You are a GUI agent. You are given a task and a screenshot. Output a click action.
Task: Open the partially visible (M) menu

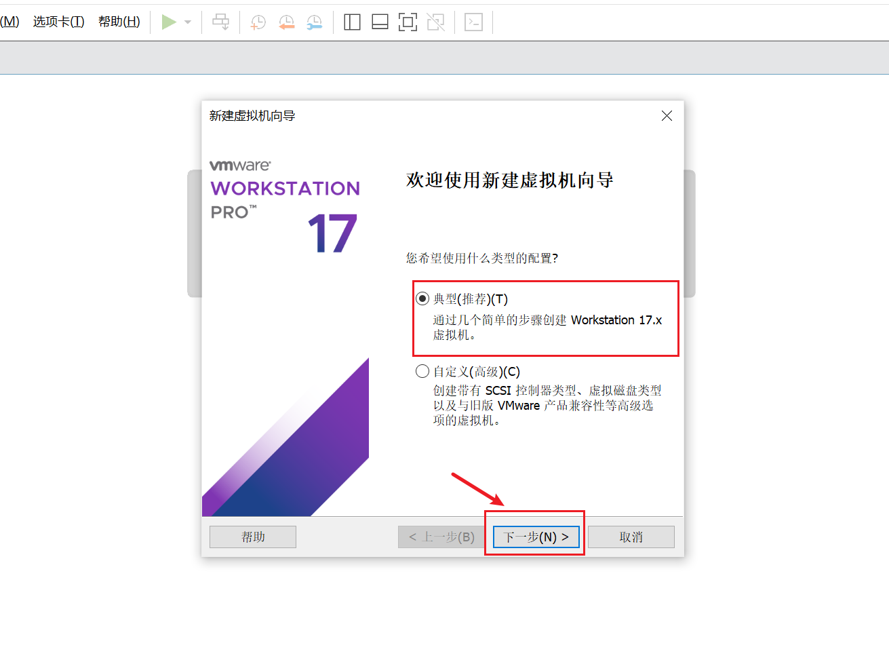tap(9, 22)
